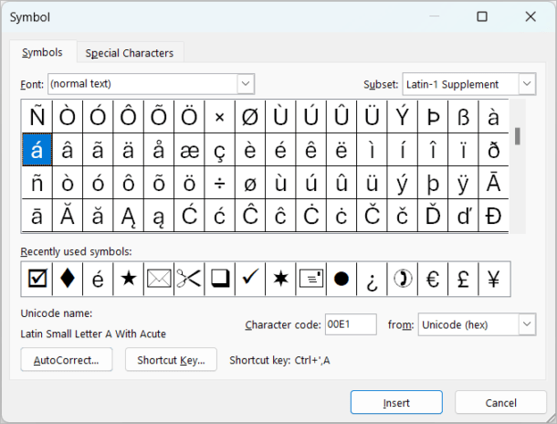The width and height of the screenshot is (557, 424).
Task: Pick the check mark recent symbol
Action: [x=250, y=279]
